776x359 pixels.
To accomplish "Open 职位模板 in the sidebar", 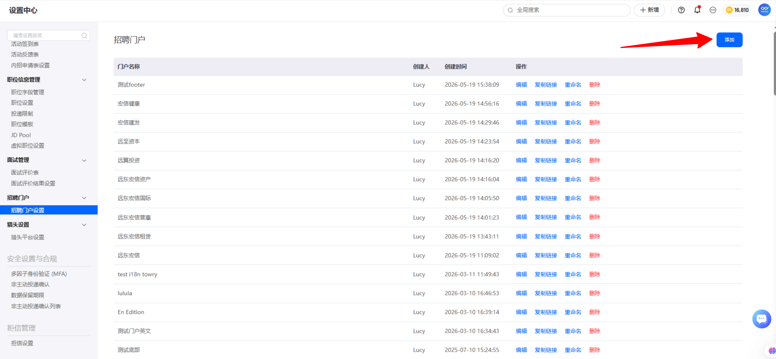I will click(x=22, y=124).
